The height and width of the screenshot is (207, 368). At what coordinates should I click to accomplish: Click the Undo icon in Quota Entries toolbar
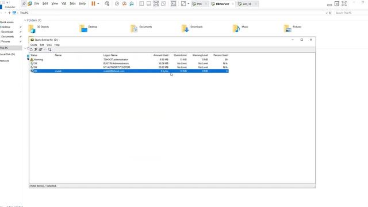click(45, 49)
